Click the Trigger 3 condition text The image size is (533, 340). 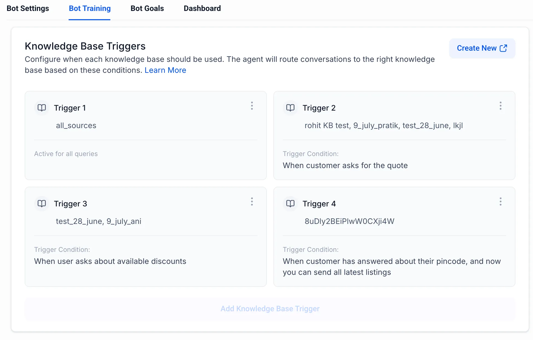(110, 261)
